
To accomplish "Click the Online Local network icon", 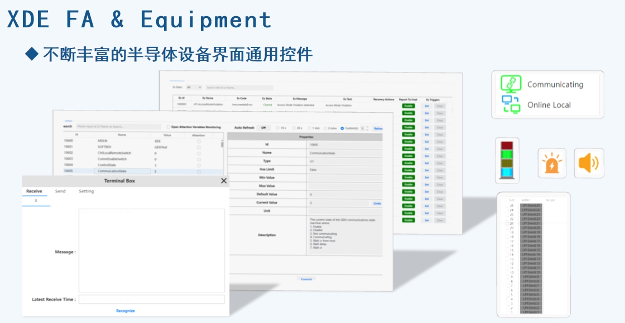I will 511,104.
